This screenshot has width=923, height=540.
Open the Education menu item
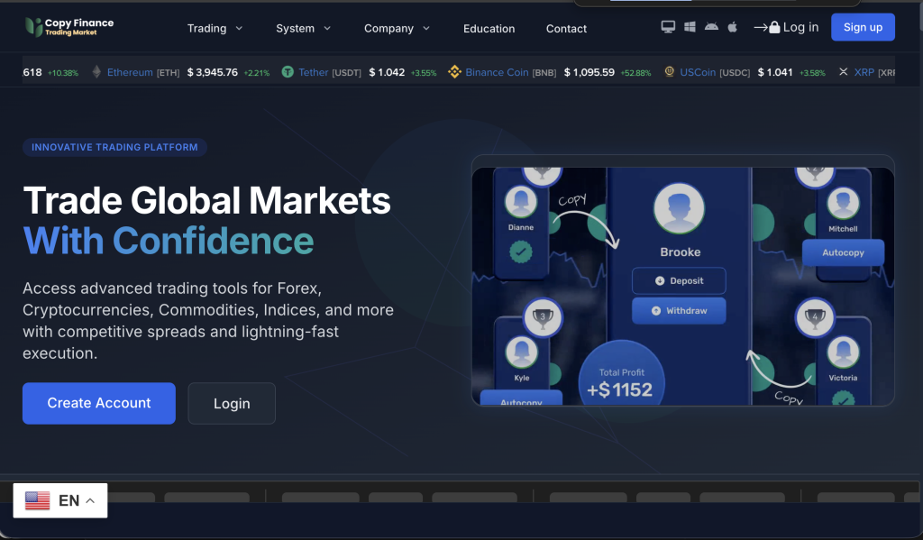(489, 29)
